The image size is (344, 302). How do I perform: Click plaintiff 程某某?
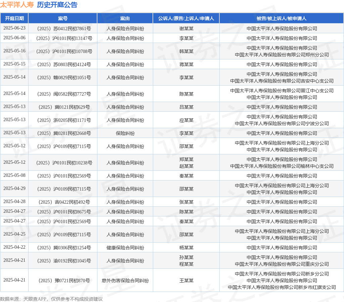pyautogui.click(x=186, y=264)
